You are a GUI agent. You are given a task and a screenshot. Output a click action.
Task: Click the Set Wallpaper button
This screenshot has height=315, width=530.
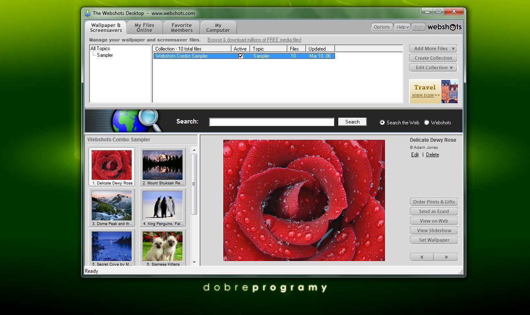[434, 240]
